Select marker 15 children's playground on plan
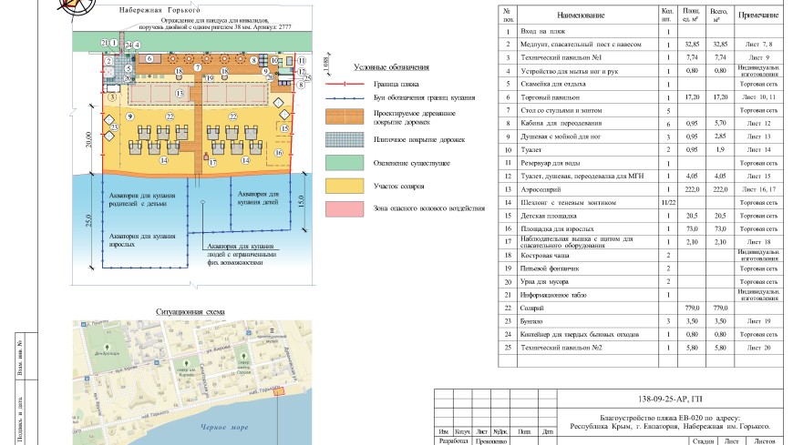The width and height of the screenshot is (793, 445). pos(284,129)
